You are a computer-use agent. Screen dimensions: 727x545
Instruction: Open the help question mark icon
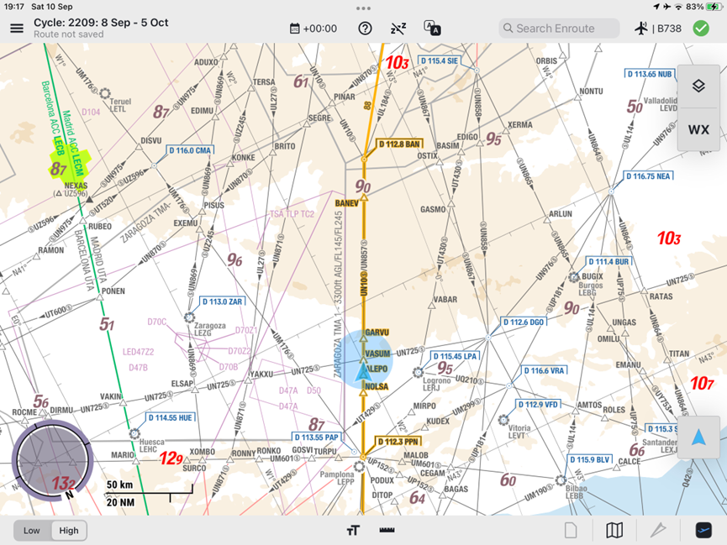365,29
